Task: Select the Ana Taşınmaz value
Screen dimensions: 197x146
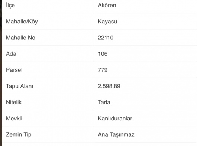Action: 116,135
